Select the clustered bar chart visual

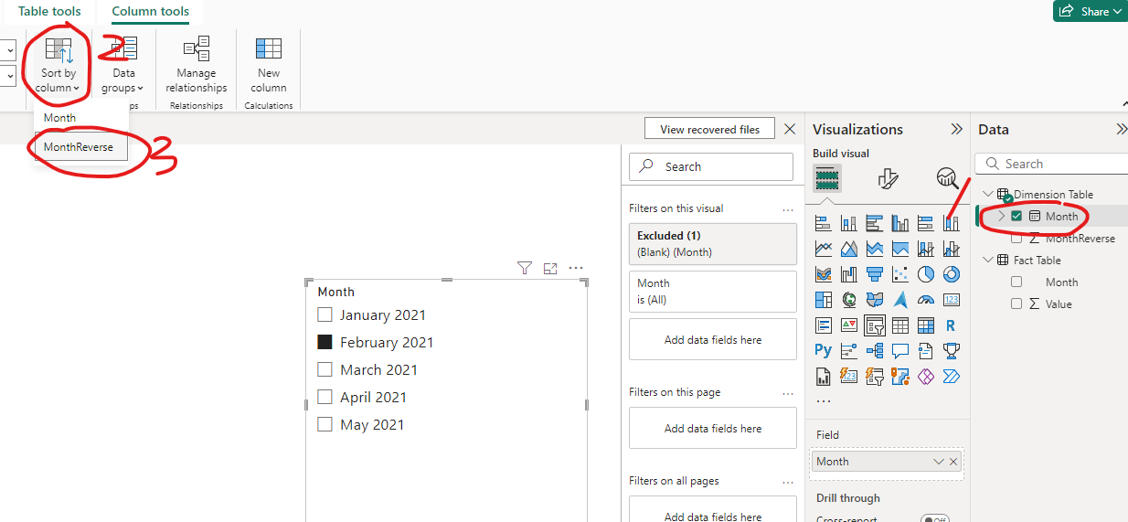[874, 223]
